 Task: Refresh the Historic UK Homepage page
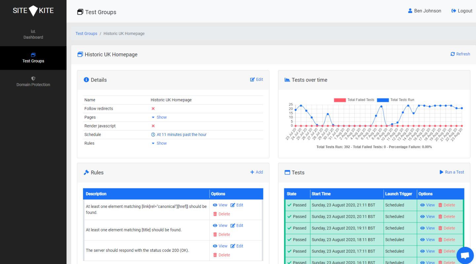point(460,54)
